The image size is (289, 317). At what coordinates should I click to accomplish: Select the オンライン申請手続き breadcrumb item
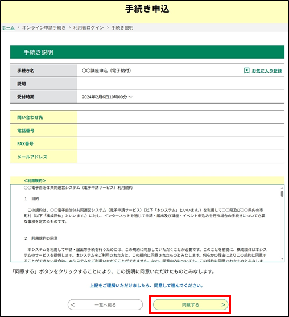tap(44, 28)
